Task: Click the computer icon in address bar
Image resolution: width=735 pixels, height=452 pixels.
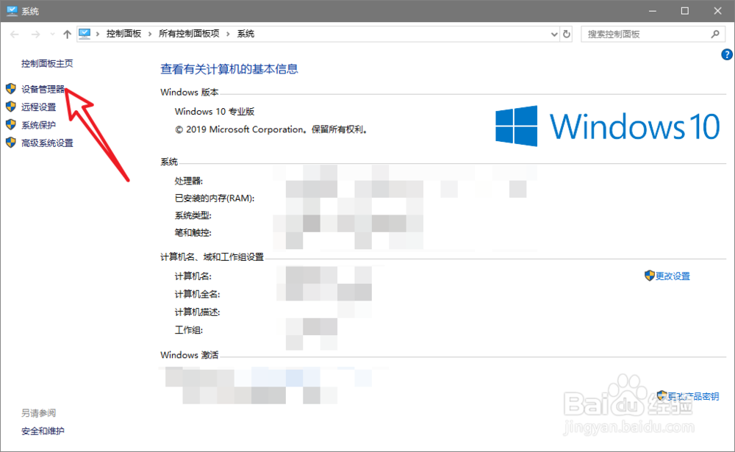Action: coord(85,34)
